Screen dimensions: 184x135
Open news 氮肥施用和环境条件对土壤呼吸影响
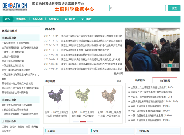click(x=85, y=50)
